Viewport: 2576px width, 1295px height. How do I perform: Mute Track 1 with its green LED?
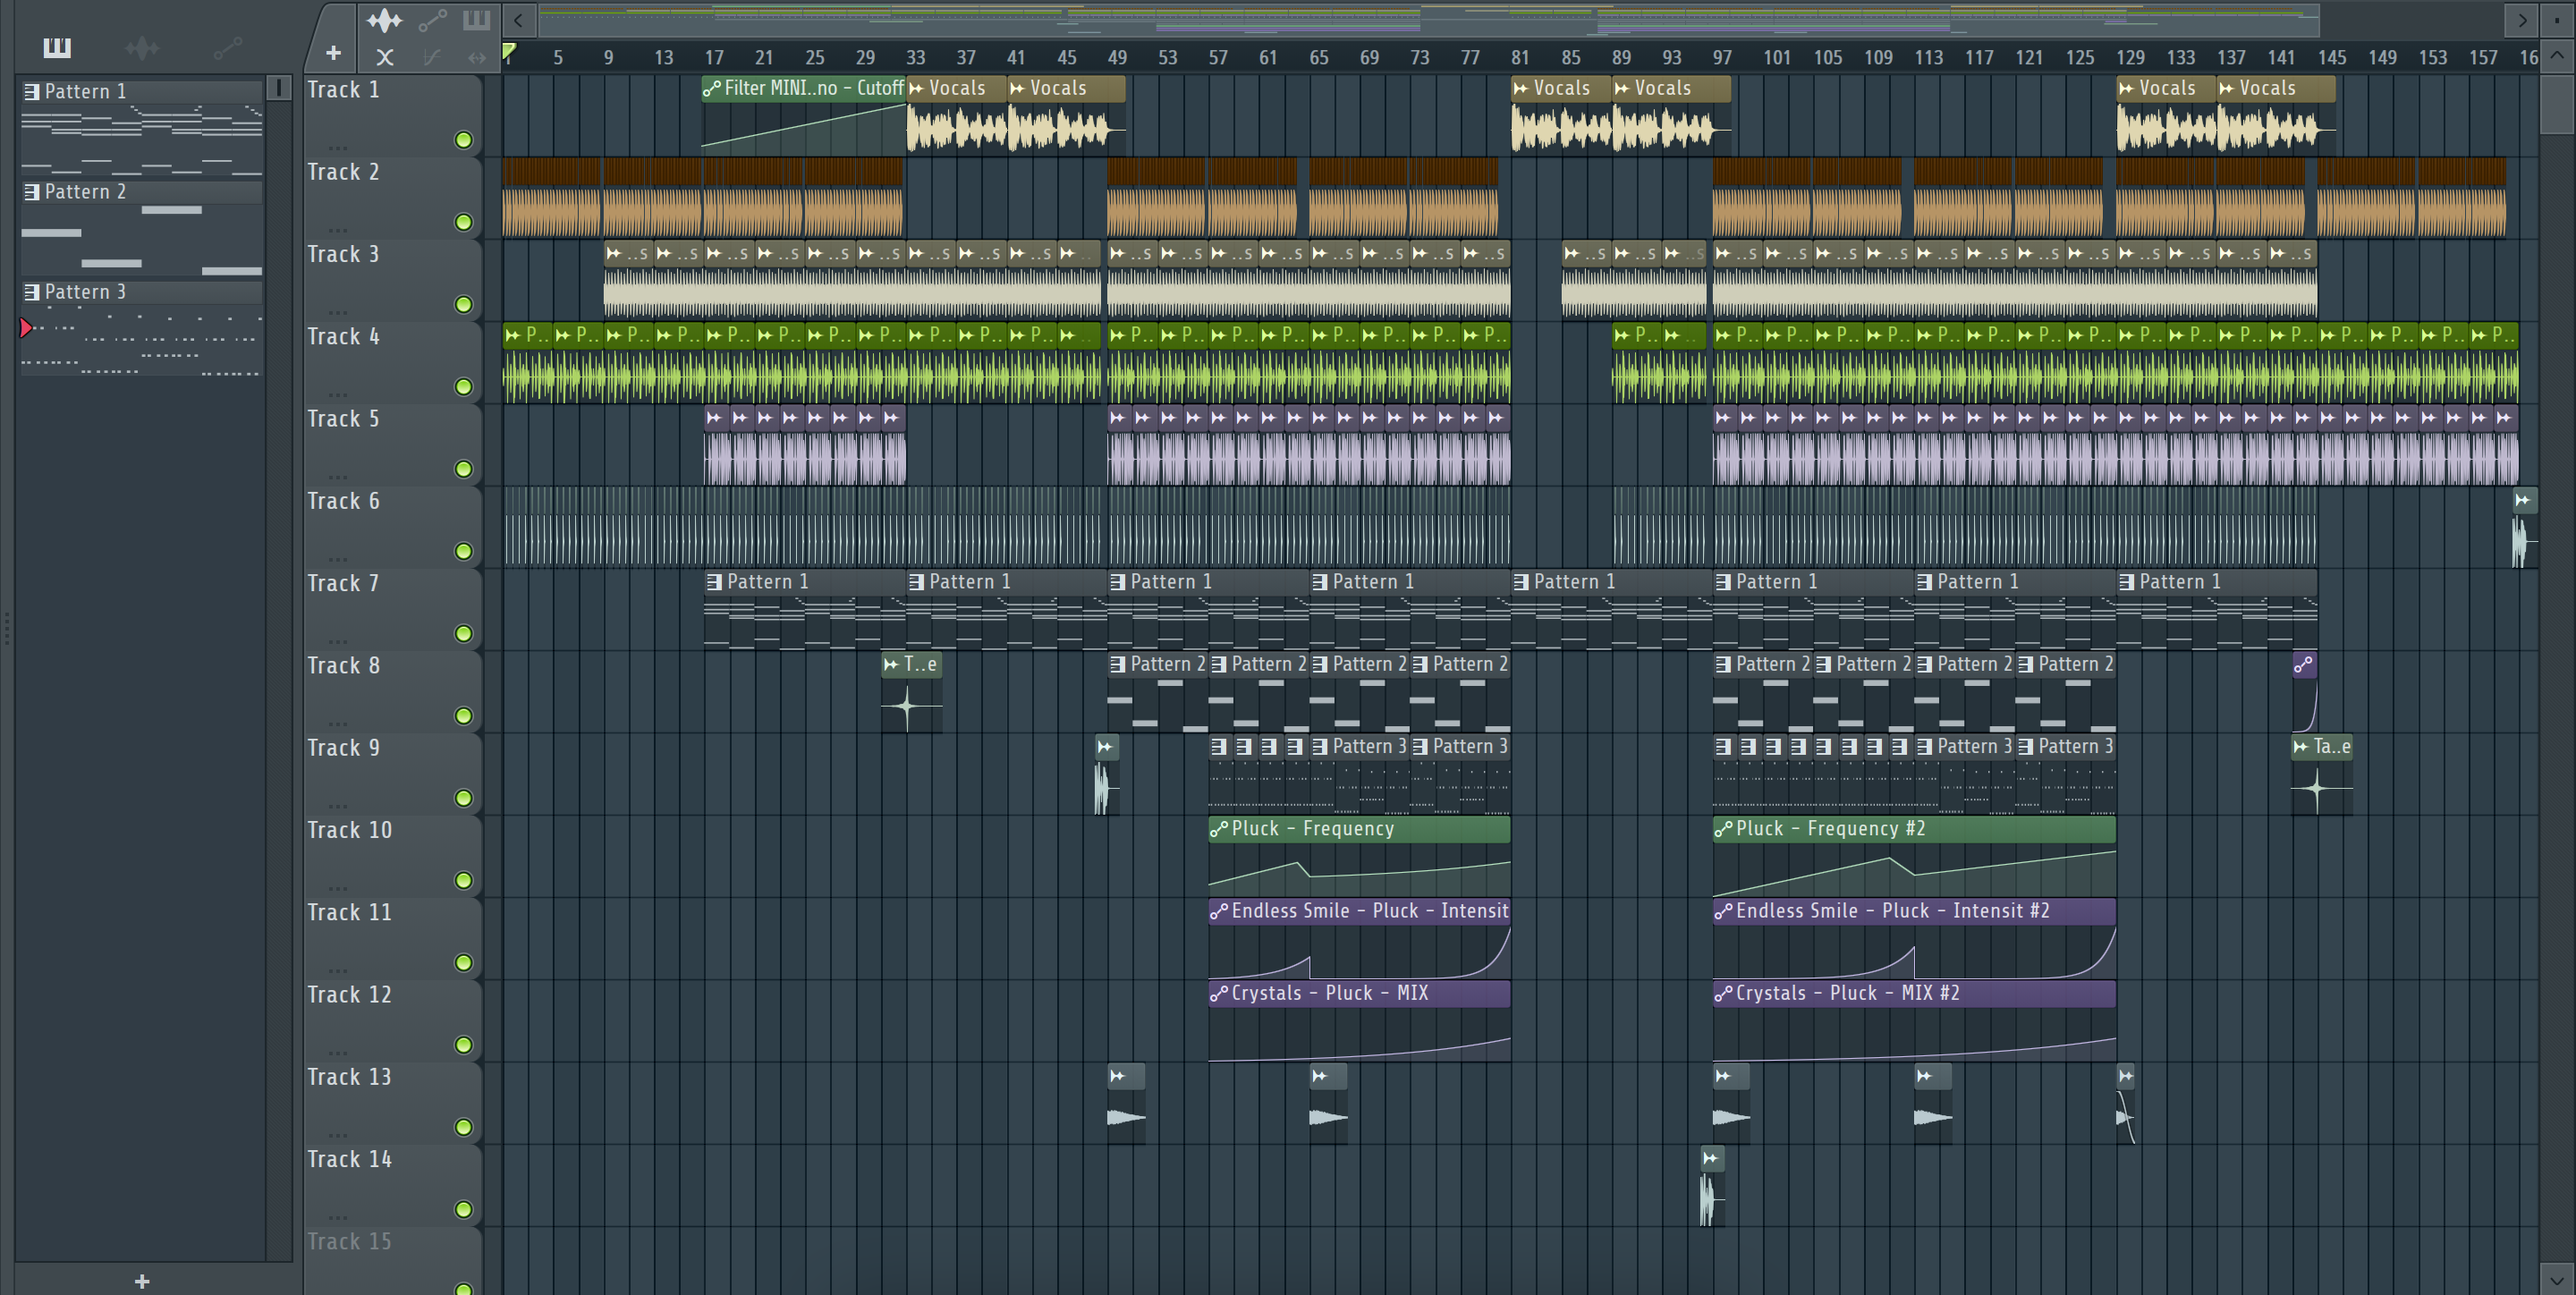coord(463,139)
